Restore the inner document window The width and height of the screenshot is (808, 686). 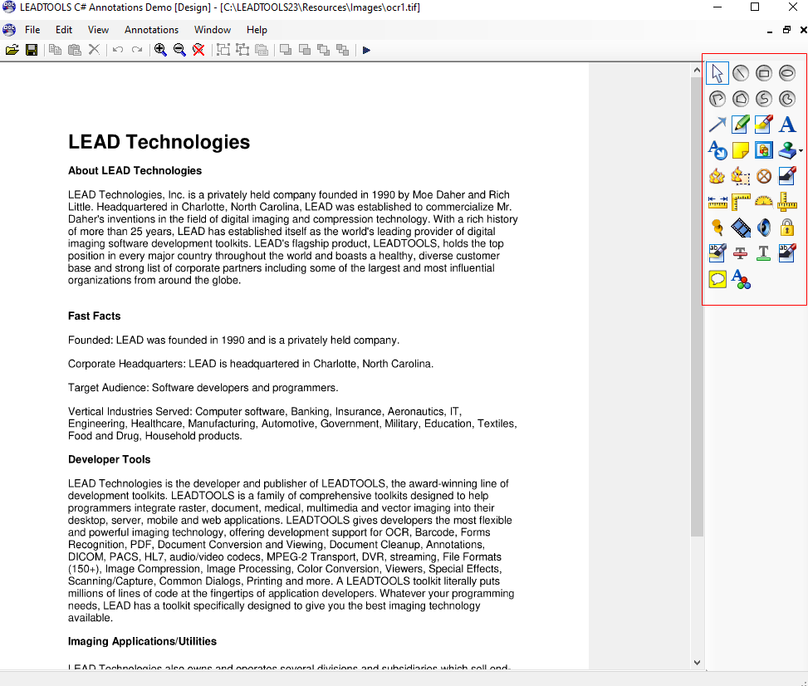point(786,30)
